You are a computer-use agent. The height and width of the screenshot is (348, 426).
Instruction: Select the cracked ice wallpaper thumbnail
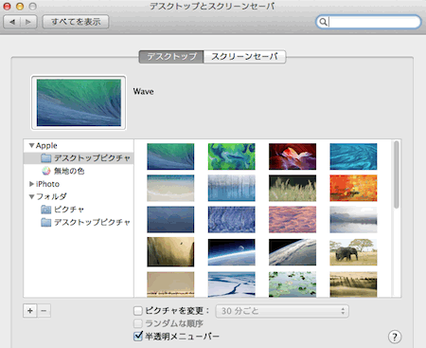[231, 284]
